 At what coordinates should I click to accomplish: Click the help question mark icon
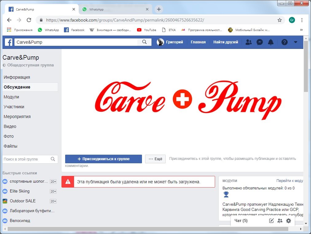point(285,42)
